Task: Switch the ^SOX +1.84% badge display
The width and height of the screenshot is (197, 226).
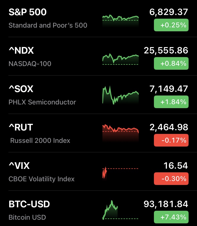Action: tap(171, 102)
